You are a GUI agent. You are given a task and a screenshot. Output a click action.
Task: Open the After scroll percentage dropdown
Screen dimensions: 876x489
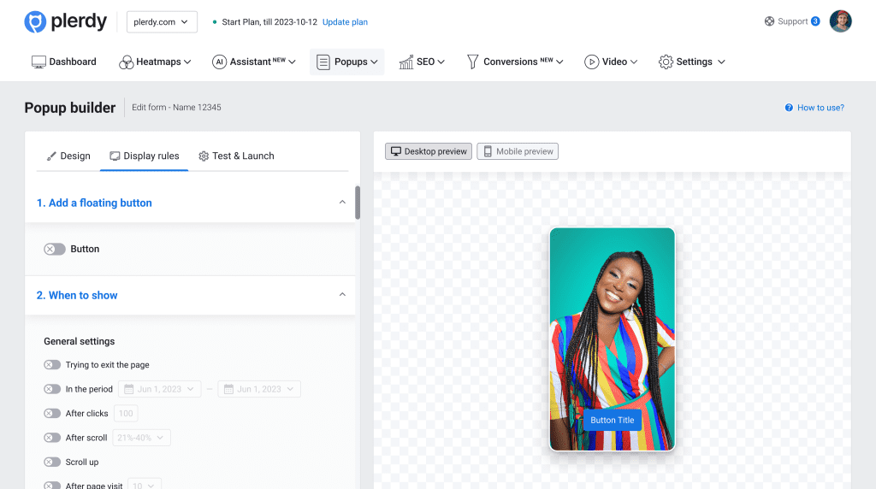pos(142,438)
